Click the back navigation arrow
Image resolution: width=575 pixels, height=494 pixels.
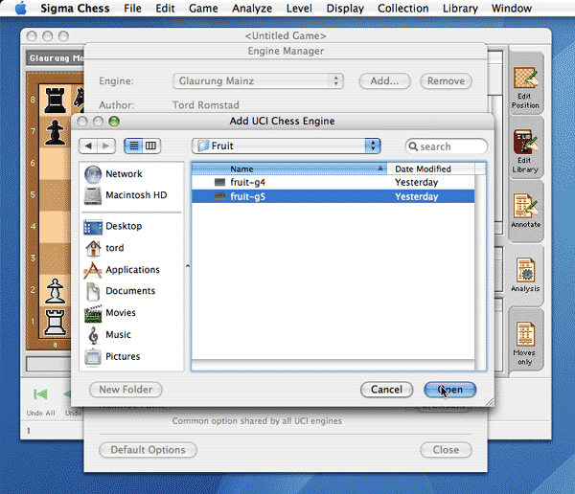[x=88, y=146]
